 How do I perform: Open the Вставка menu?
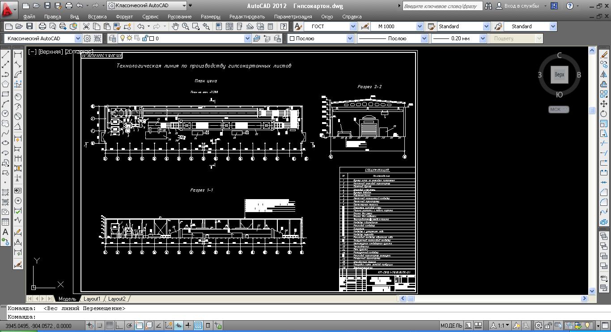[x=98, y=17]
